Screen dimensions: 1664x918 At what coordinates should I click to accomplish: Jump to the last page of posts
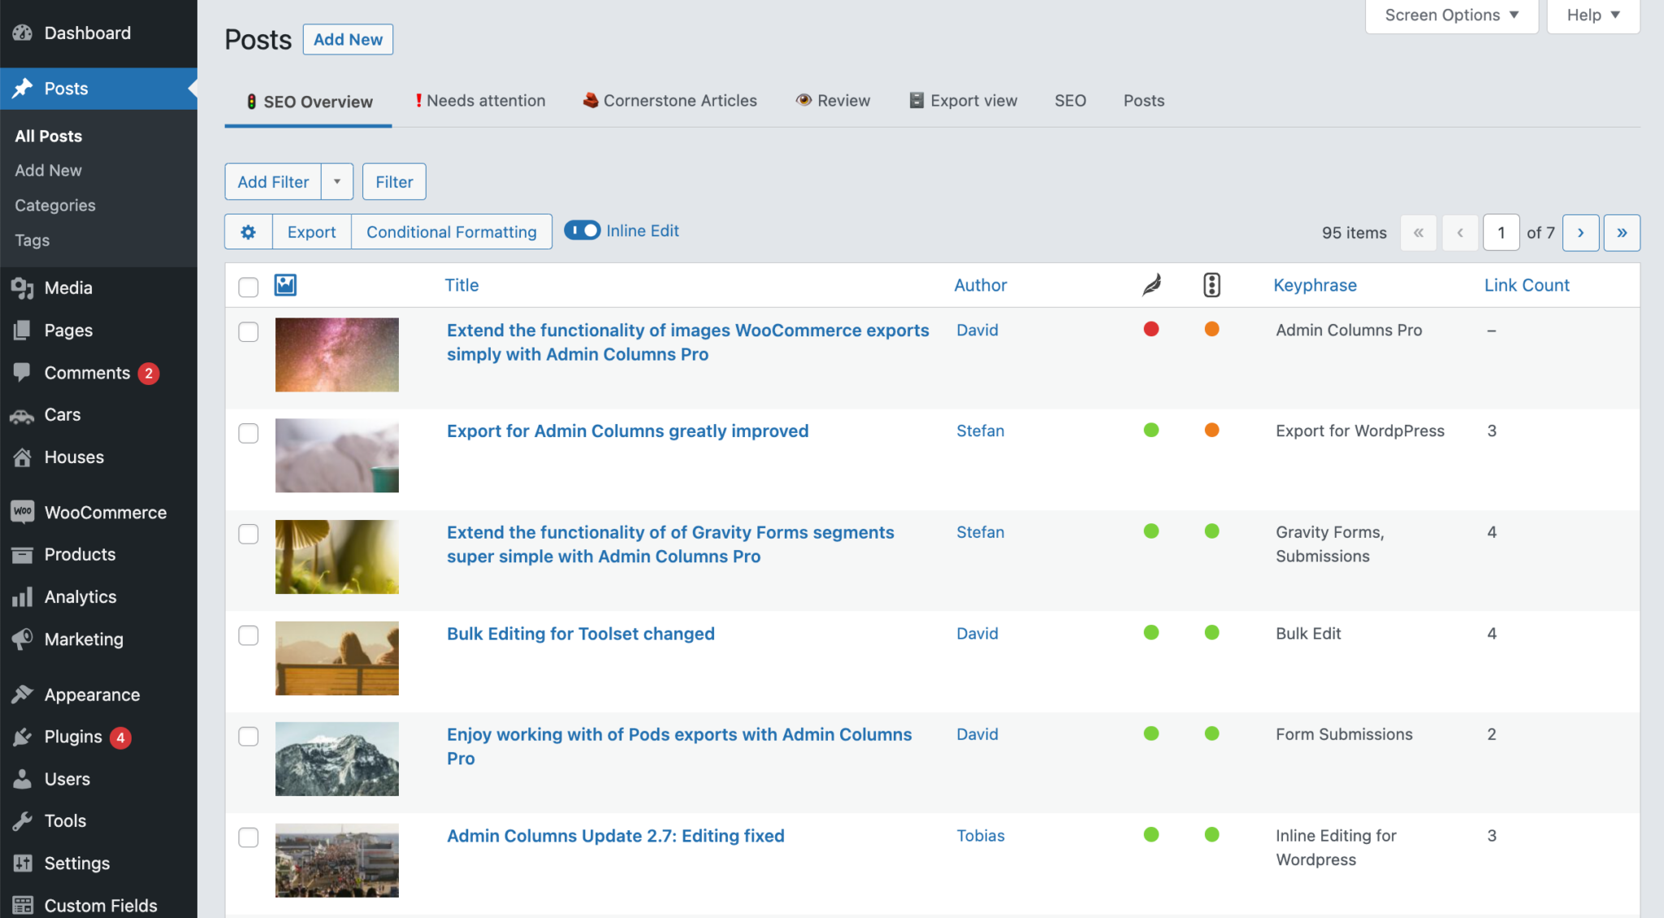[x=1622, y=233]
